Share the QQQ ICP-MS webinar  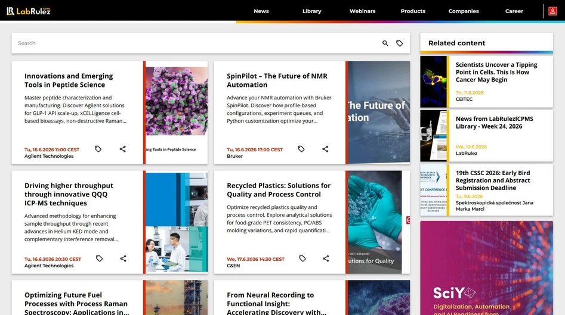[124, 258]
